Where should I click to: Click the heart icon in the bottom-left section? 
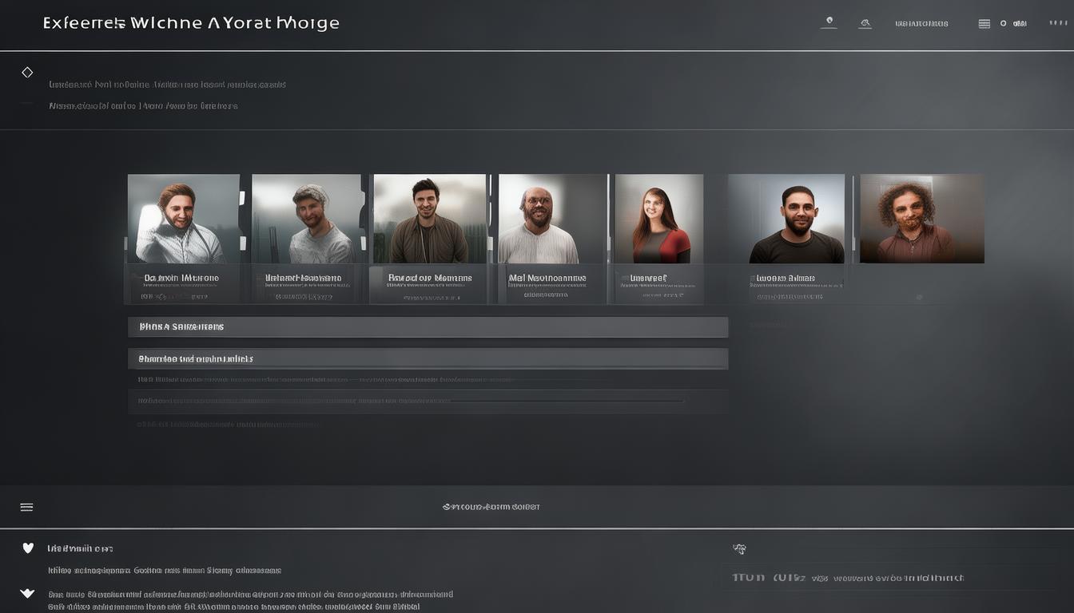point(28,548)
